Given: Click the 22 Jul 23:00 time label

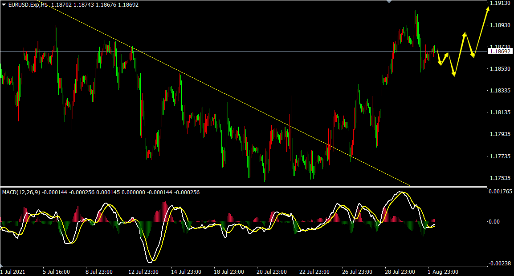Looking at the screenshot, I should tap(314, 272).
